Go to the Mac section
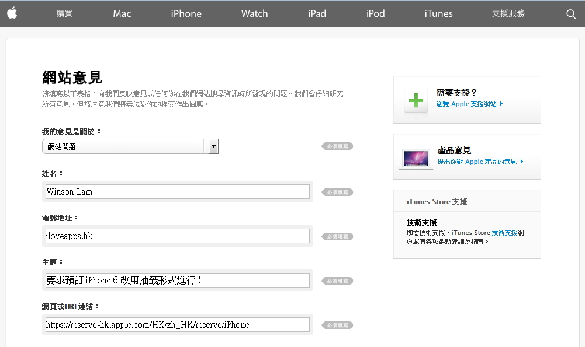Image resolution: width=585 pixels, height=347 pixels. [122, 14]
